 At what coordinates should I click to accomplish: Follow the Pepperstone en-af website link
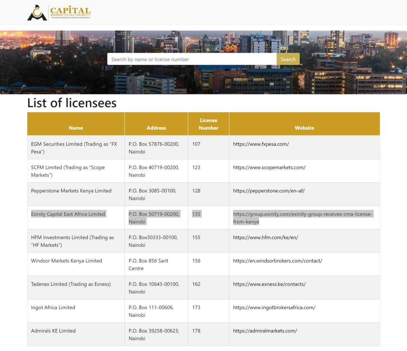tap(269, 191)
